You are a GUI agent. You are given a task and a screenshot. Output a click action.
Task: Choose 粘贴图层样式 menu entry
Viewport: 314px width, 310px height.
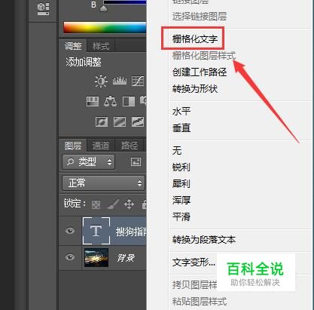tap(200, 302)
